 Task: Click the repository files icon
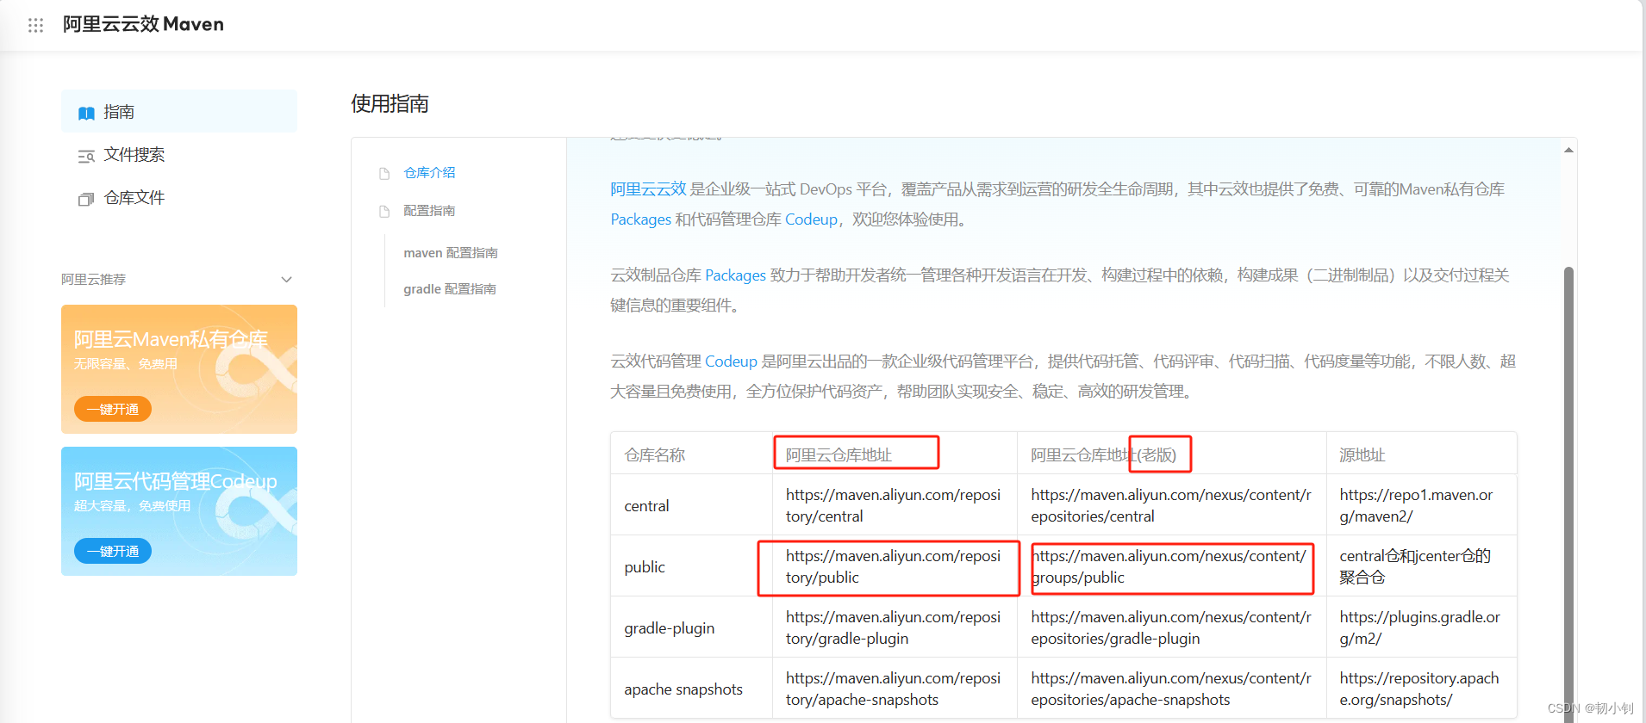pos(86,199)
